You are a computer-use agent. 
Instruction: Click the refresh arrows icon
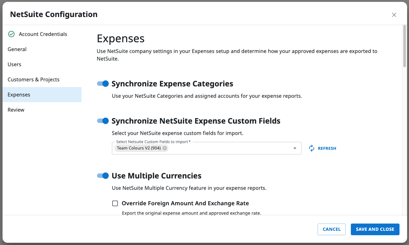[312, 148]
